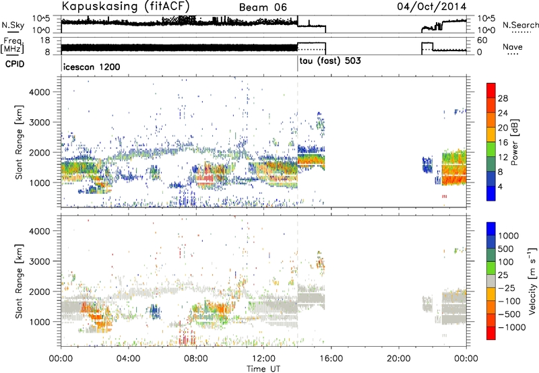Viewport: 539px width, 373px height.
Task: Click the date '04/Oct/2014'
Action: [x=432, y=7]
